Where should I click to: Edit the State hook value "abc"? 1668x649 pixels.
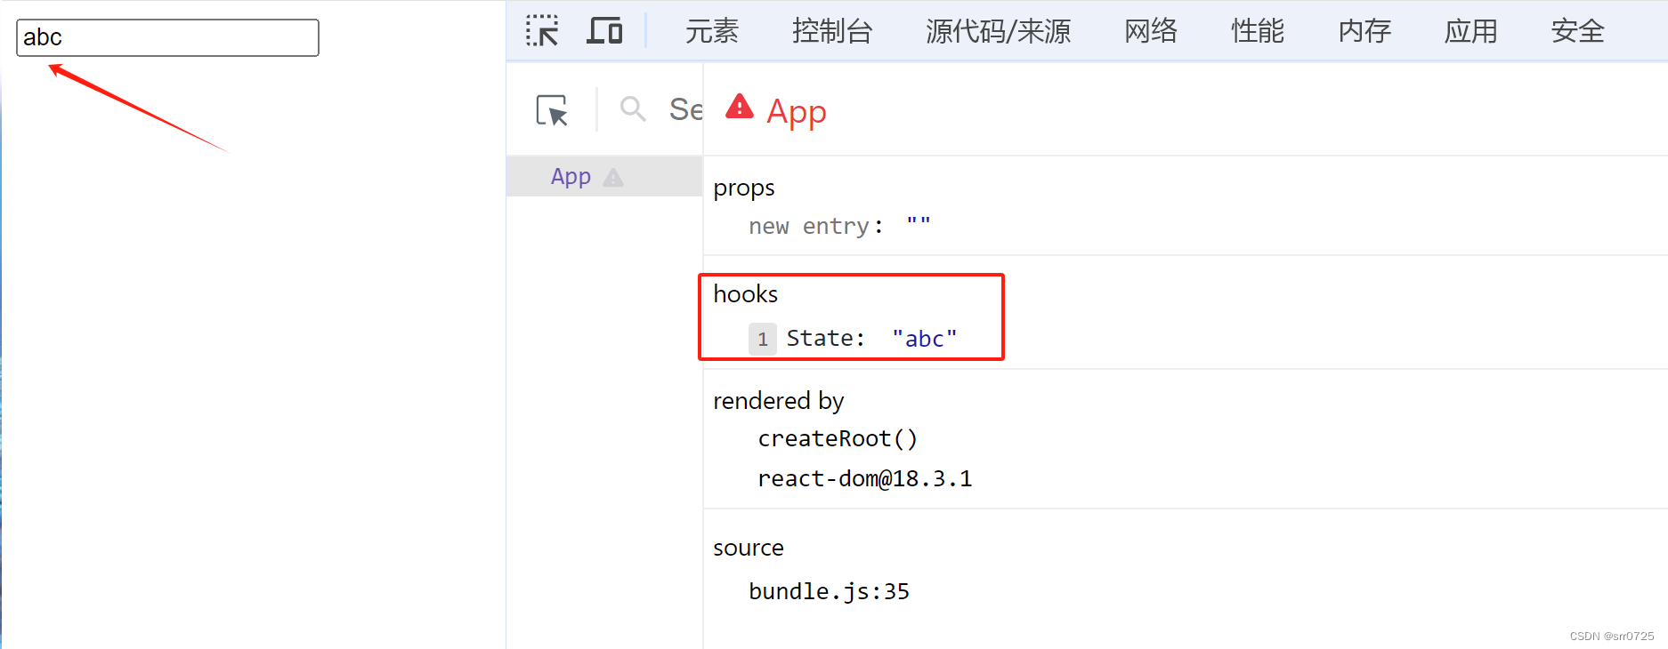coord(925,339)
